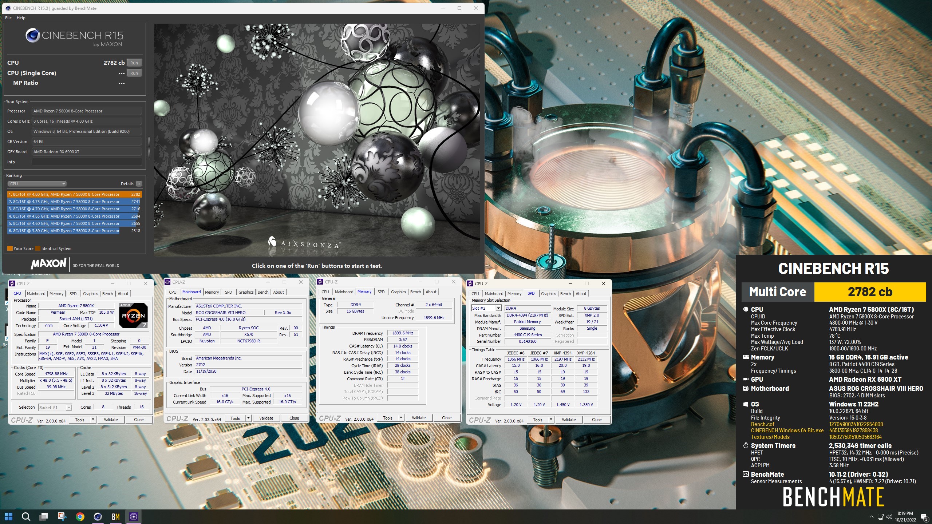
Task: Click the Bench.cof file integrity entry
Action: point(763,424)
